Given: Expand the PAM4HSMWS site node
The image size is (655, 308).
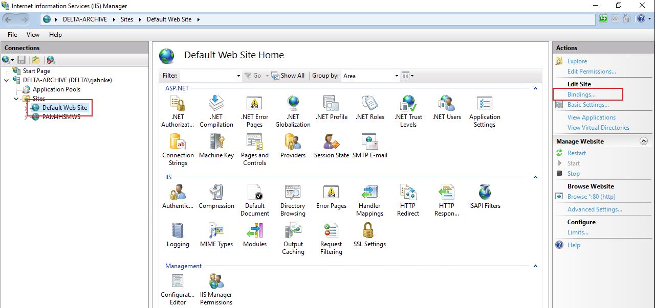Looking at the screenshot, I should coord(26,117).
